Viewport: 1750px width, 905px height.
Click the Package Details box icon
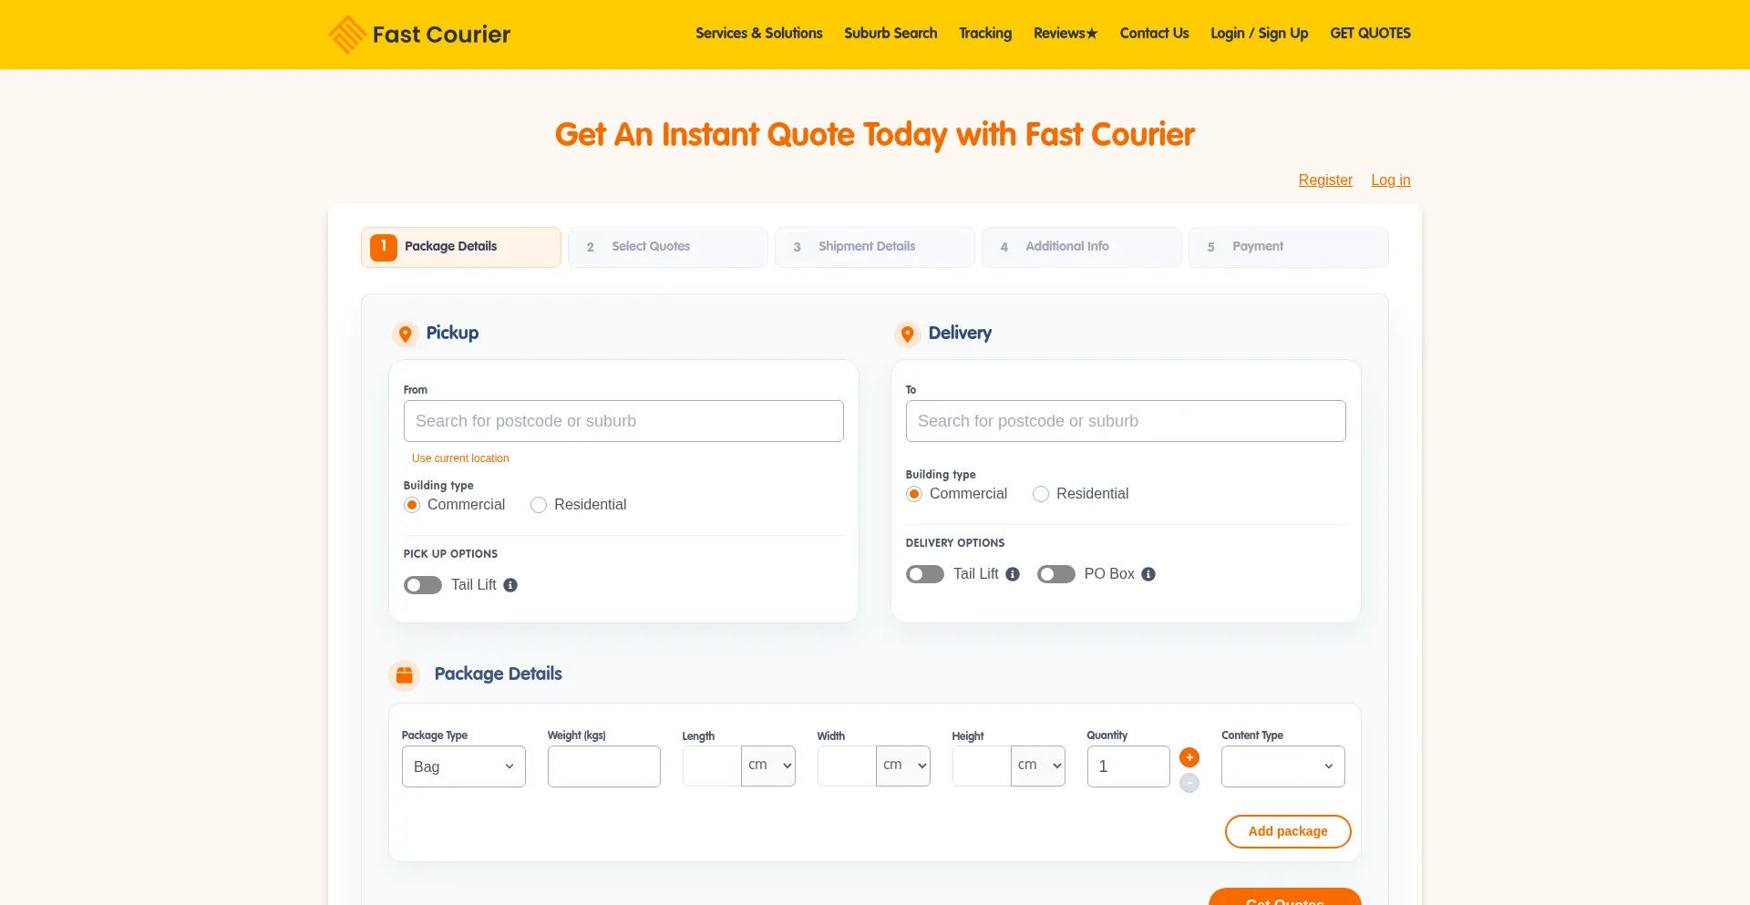point(405,675)
